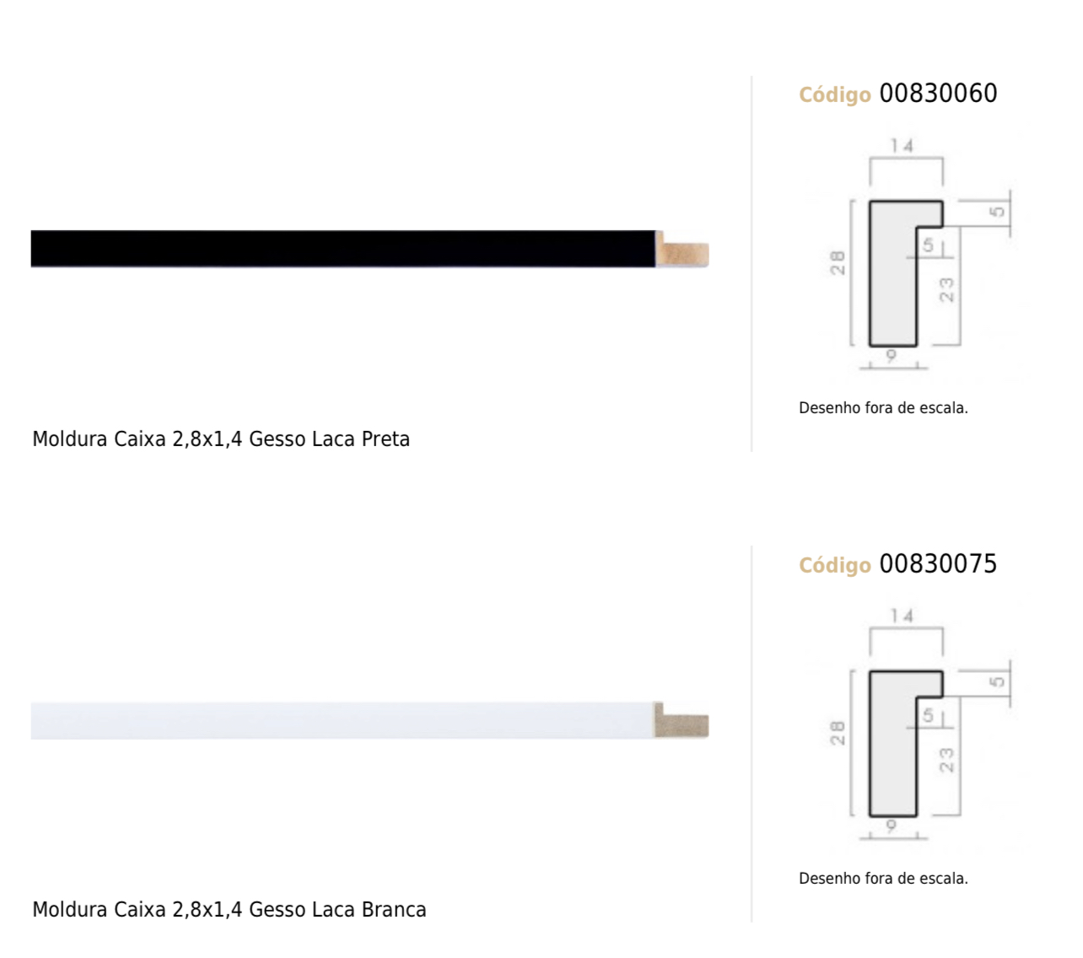Image resolution: width=1083 pixels, height=958 pixels.
Task: Select product code 00830060
Action: (938, 93)
